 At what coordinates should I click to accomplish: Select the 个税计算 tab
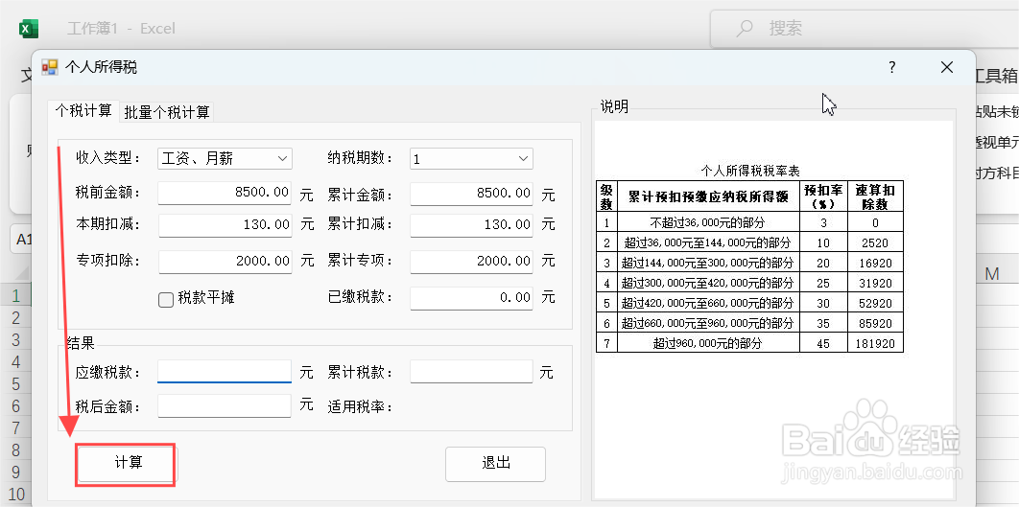point(83,111)
